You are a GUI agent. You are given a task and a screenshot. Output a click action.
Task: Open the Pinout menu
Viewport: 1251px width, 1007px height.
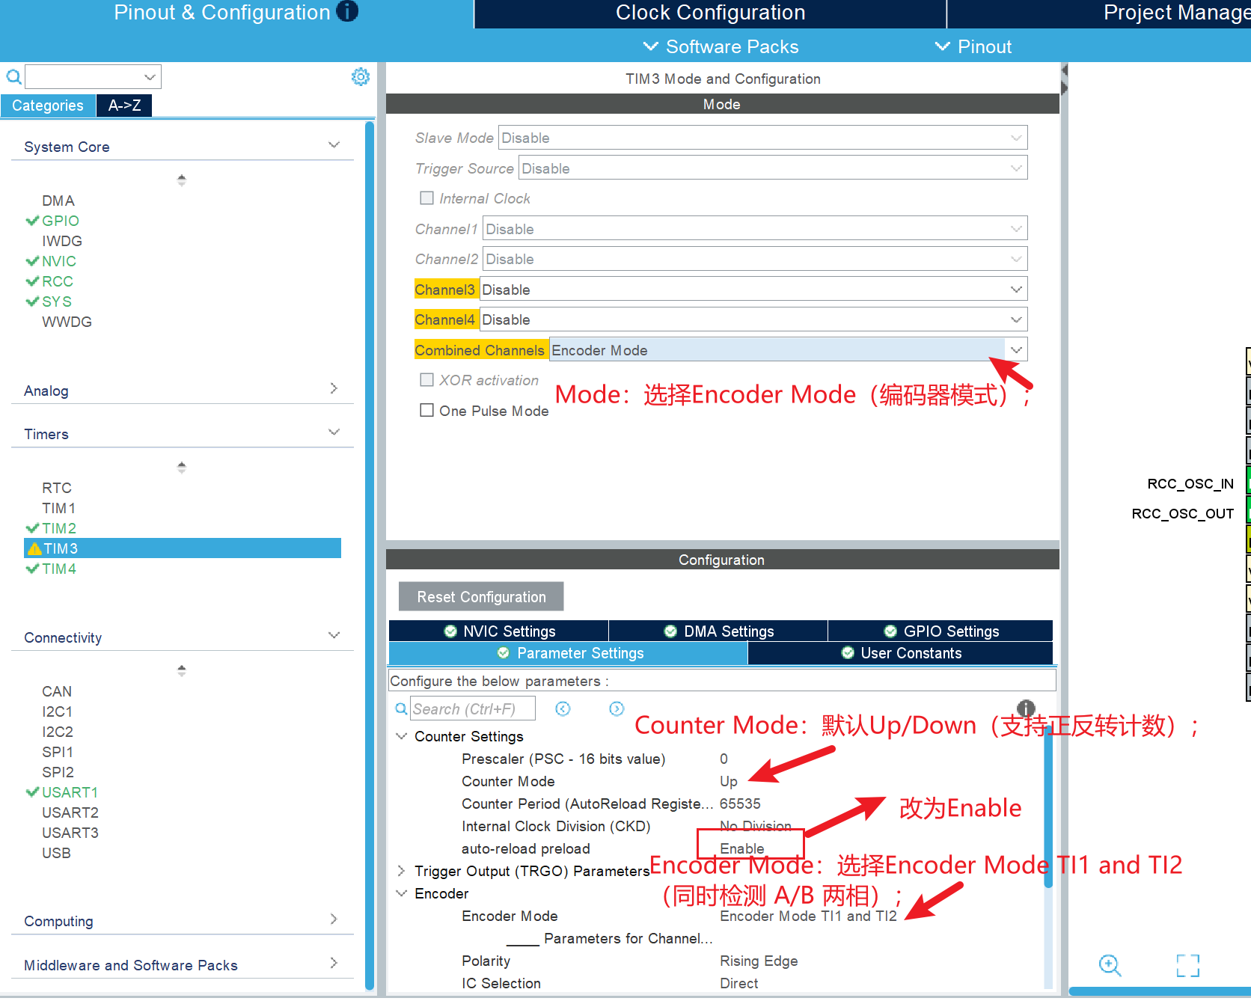coord(973,46)
